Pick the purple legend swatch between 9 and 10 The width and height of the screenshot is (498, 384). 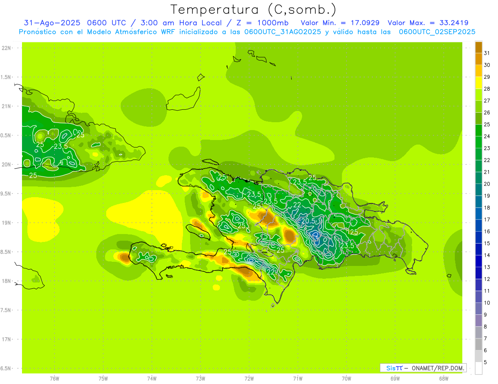(479, 309)
